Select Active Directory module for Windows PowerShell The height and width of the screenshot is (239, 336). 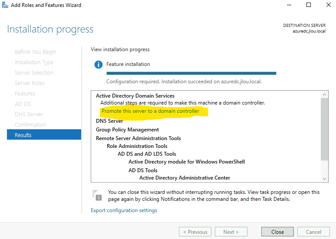(187, 162)
